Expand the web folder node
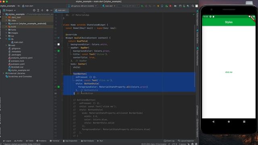Image resolution: width=258 pixels, height=145 pixels. pyautogui.click(x=6, y=46)
